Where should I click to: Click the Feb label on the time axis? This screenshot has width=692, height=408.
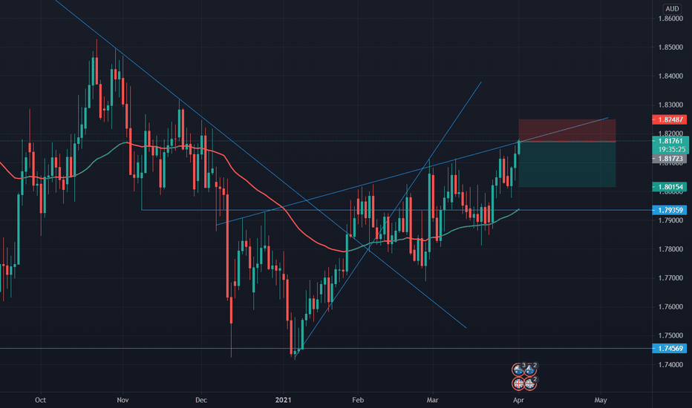point(358,400)
